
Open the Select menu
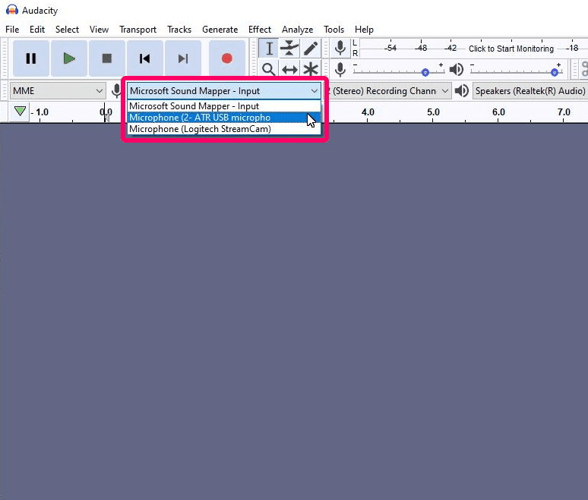click(x=67, y=30)
